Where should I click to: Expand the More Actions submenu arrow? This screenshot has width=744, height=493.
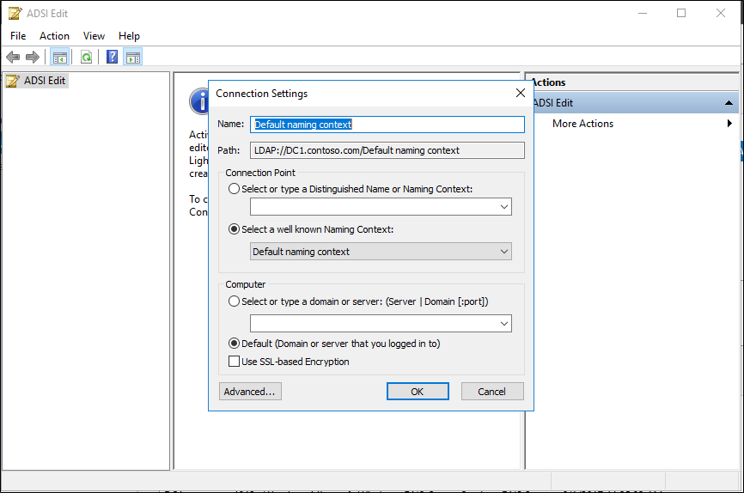(729, 124)
